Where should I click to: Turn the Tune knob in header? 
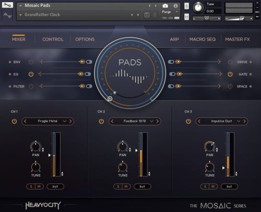[198, 7]
